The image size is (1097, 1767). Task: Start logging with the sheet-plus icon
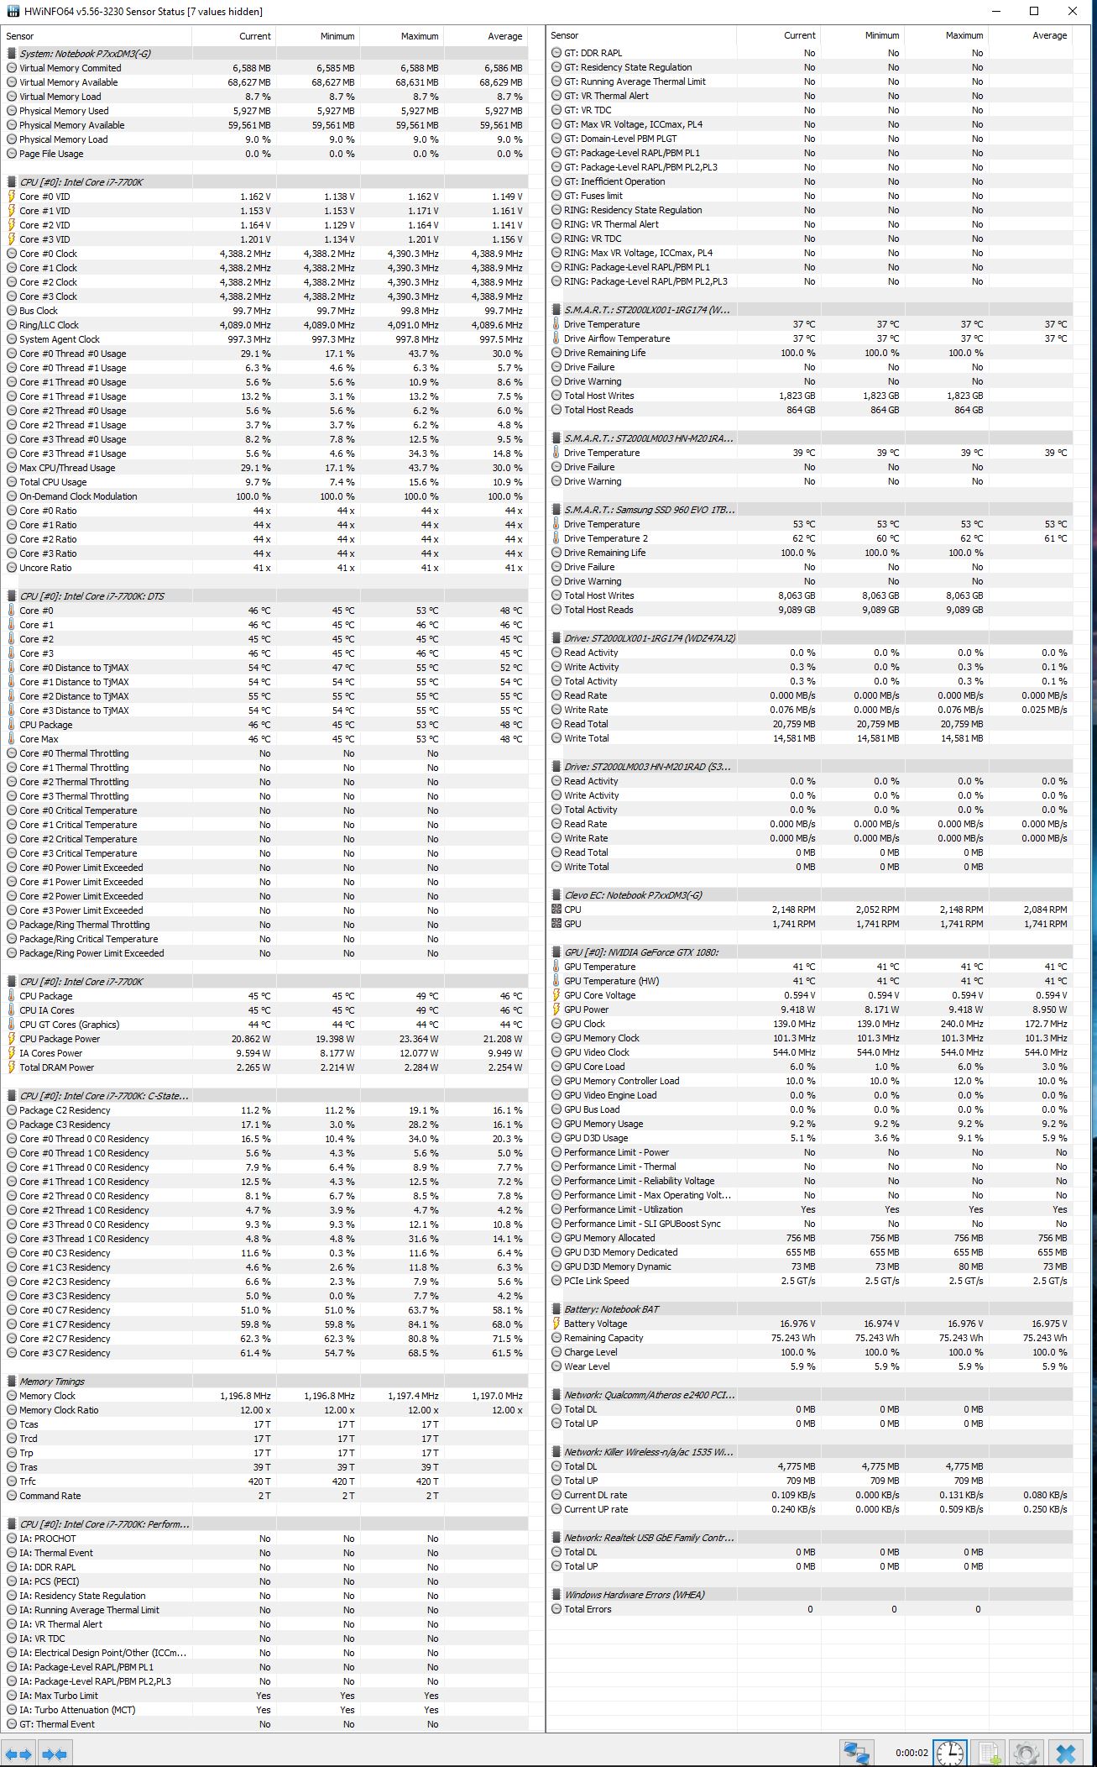pyautogui.click(x=989, y=1753)
